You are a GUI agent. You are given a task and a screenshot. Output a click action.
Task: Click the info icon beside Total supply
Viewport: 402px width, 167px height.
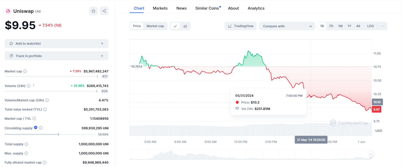26,144
